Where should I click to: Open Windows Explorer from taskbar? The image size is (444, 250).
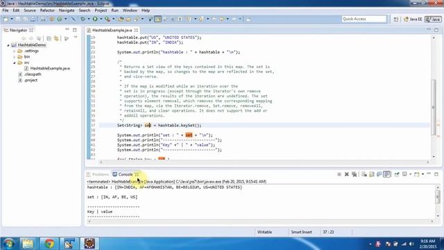coord(28,244)
